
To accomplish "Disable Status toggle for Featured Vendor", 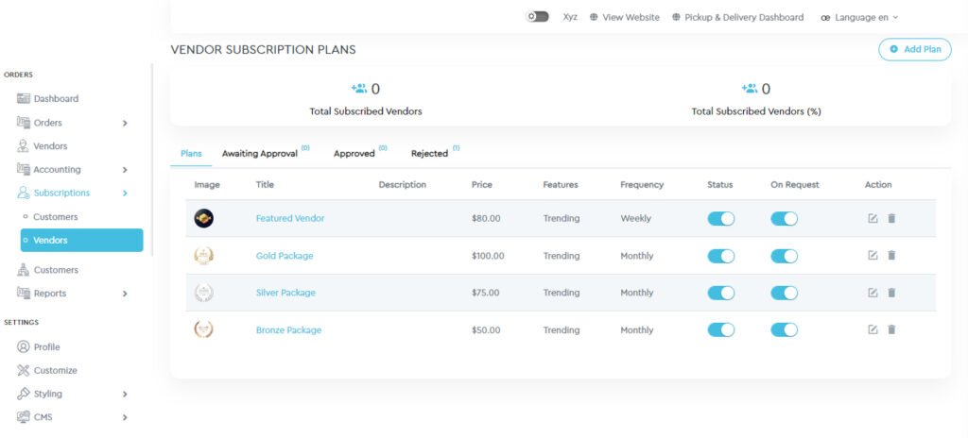I will pyautogui.click(x=720, y=218).
